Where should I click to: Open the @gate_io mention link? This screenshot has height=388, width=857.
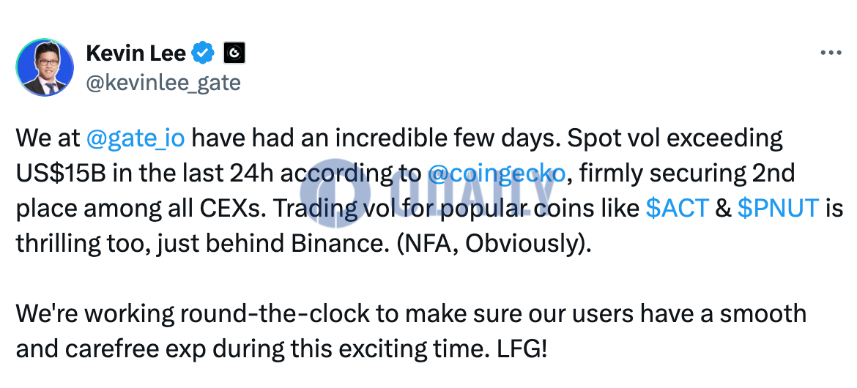click(136, 139)
